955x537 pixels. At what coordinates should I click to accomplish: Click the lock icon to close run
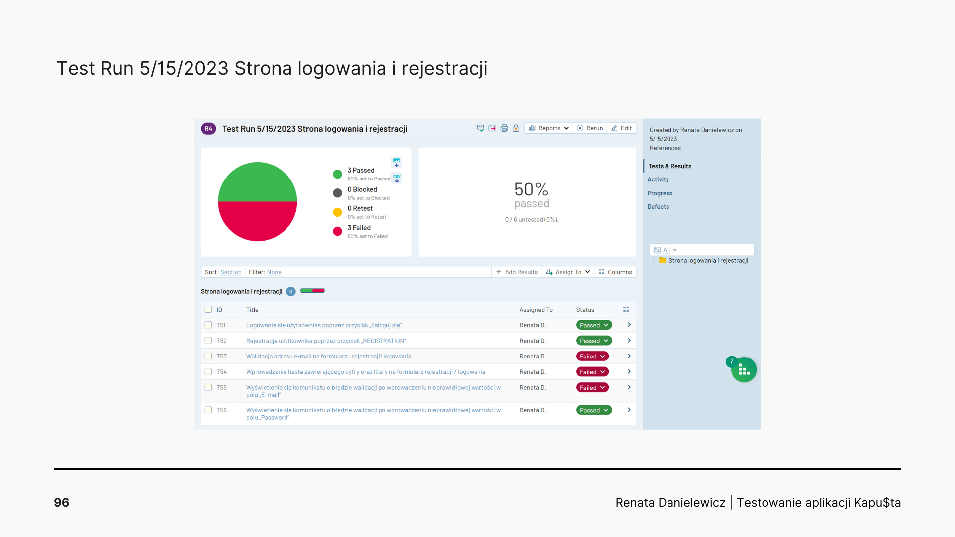click(x=516, y=128)
